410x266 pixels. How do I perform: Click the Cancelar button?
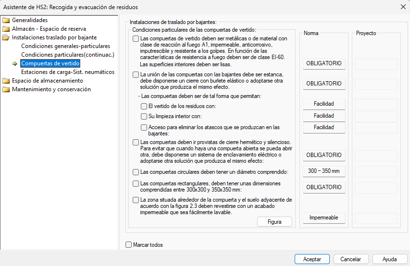tap(351, 259)
